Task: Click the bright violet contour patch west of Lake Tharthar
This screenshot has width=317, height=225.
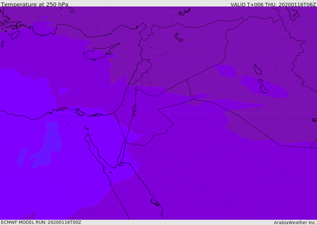Action: [227, 70]
